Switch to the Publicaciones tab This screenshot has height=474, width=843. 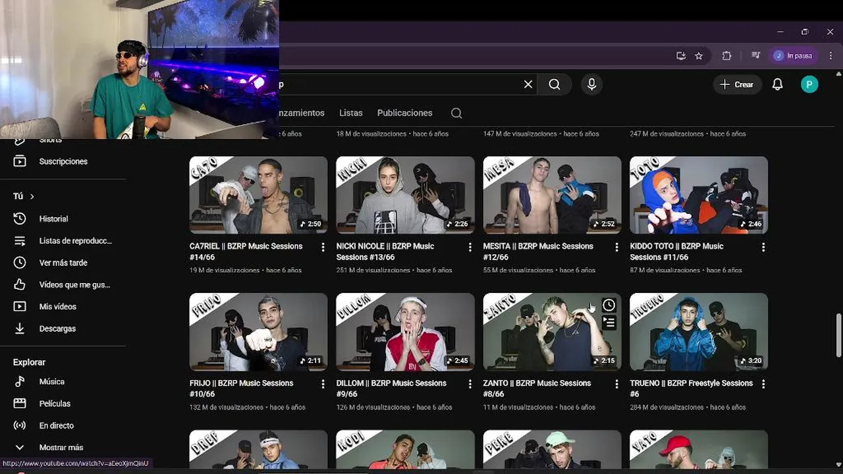[405, 113]
